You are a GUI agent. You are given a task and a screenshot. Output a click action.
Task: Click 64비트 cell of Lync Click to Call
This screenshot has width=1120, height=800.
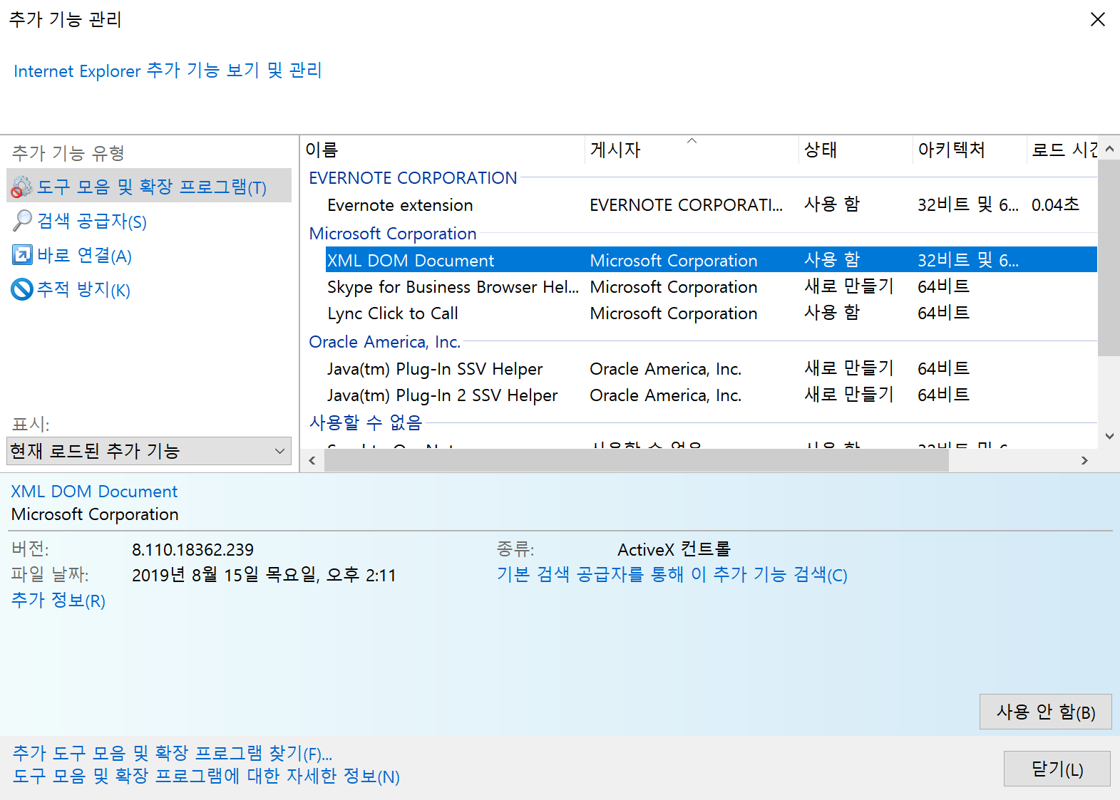point(943,313)
